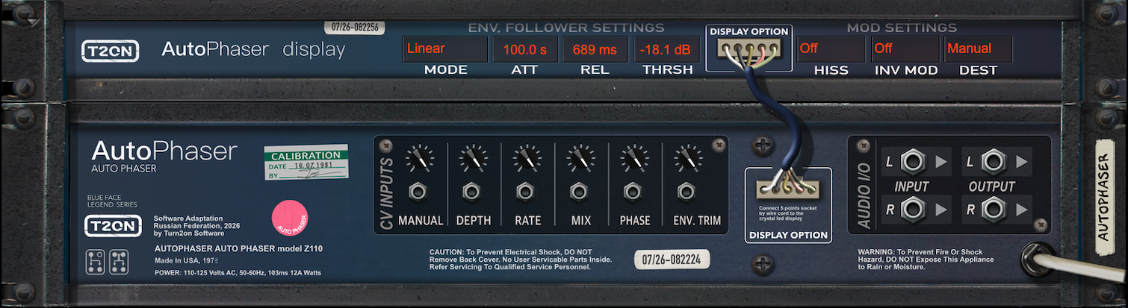The height and width of the screenshot is (308, 1128).
Task: Click the second routing diagram icon
Action: click(x=120, y=262)
